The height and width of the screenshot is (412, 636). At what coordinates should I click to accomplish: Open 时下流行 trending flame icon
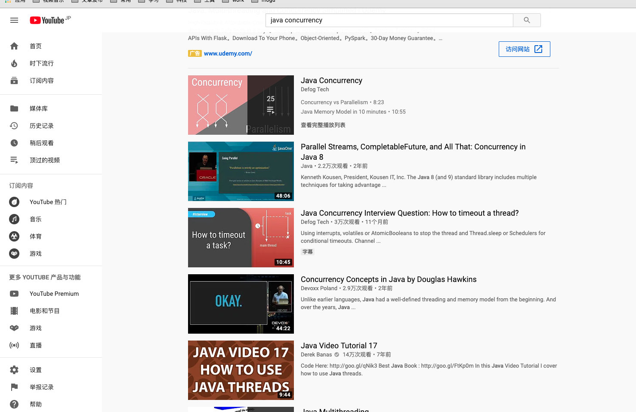point(14,63)
